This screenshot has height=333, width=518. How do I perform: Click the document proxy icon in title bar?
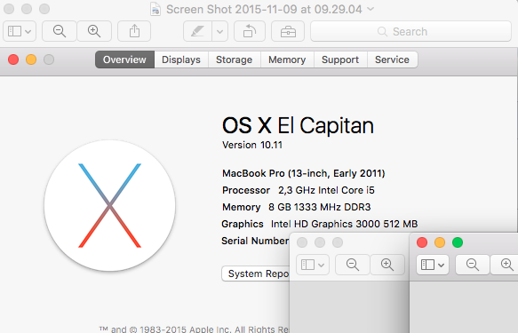coord(155,9)
